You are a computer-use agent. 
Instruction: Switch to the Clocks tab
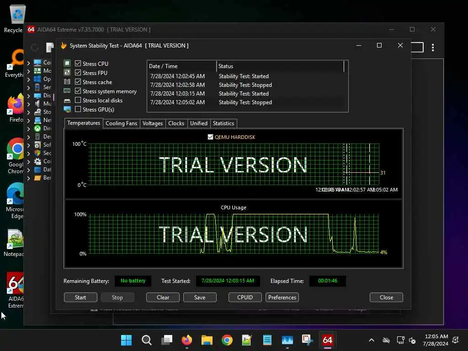pos(176,123)
